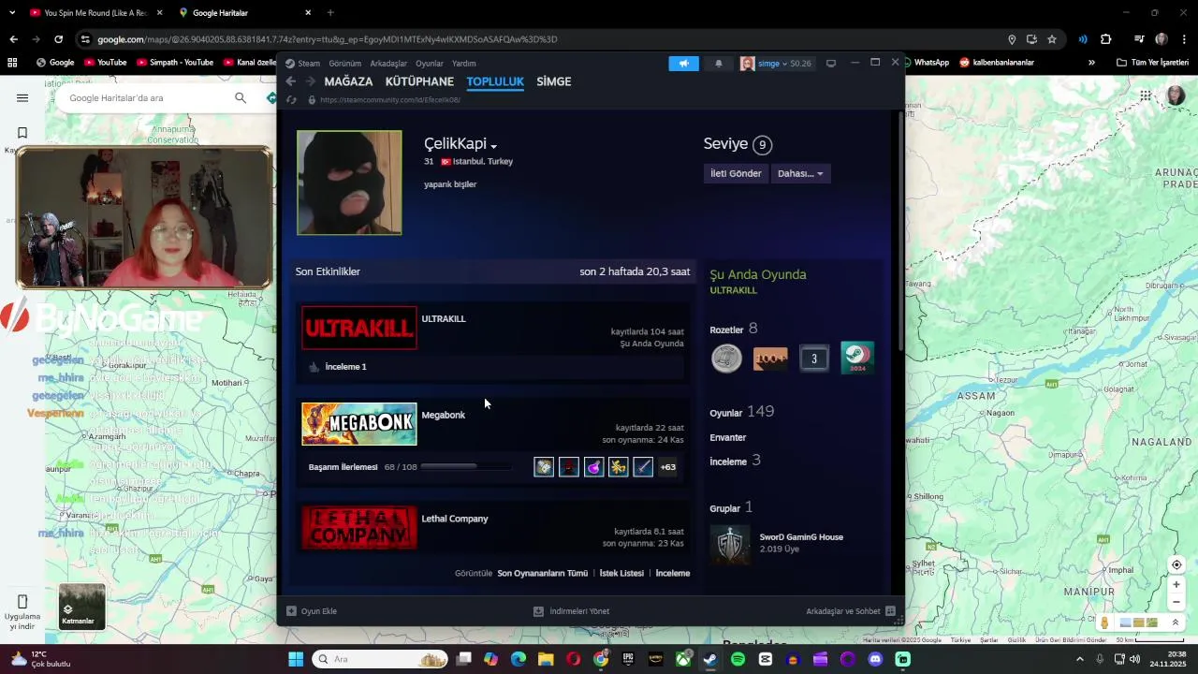The image size is (1198, 674).
Task: Open the İstek Listesi link
Action: [x=621, y=573]
